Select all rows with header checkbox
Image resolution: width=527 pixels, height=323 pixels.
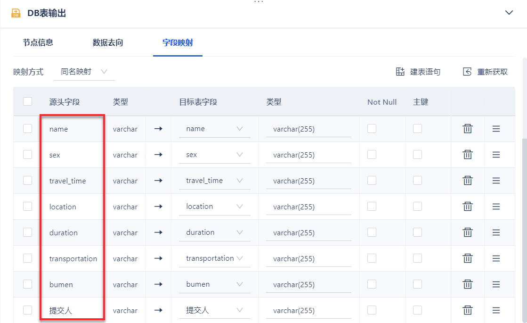pos(28,101)
